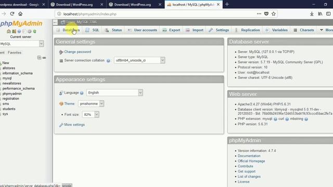
Task: Open the More tabs dropdown menu
Action: pos(326,30)
